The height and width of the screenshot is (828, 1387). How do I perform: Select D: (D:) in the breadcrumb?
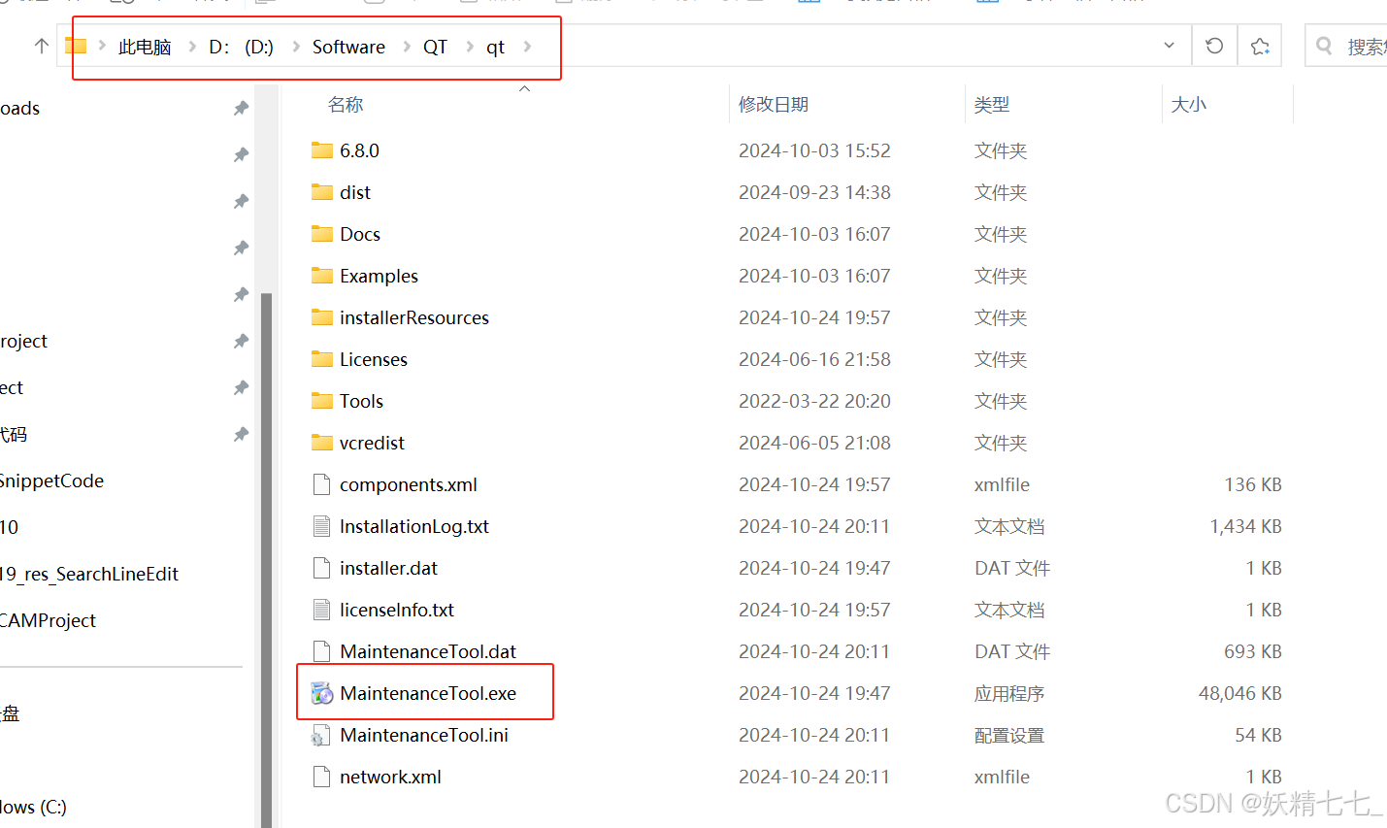click(x=242, y=47)
